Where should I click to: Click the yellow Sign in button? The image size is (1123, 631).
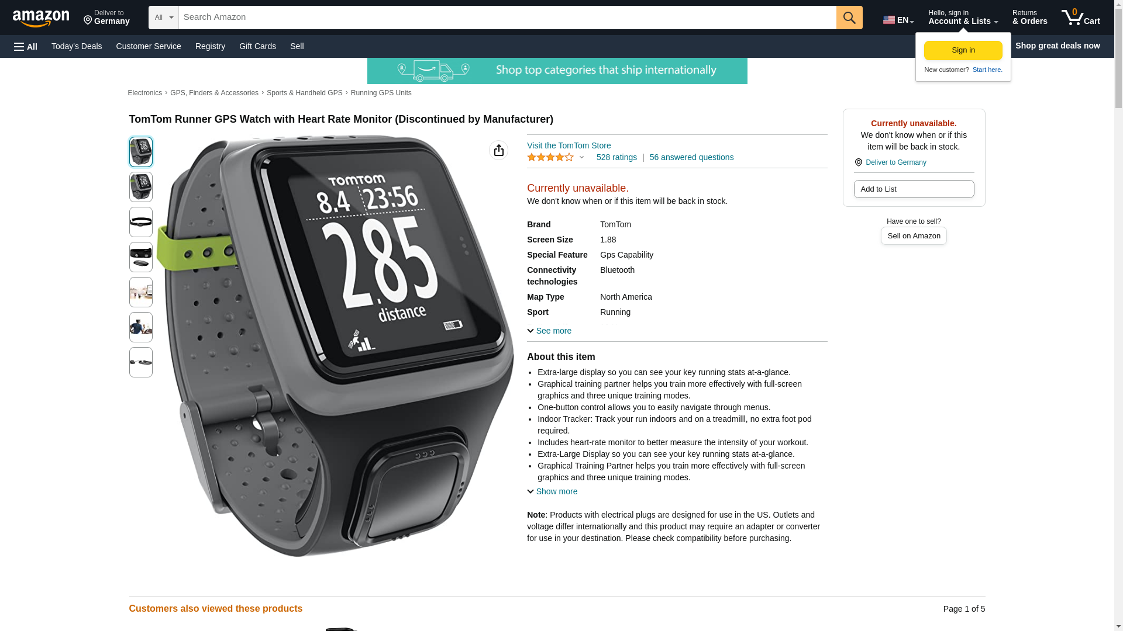tap(963, 50)
